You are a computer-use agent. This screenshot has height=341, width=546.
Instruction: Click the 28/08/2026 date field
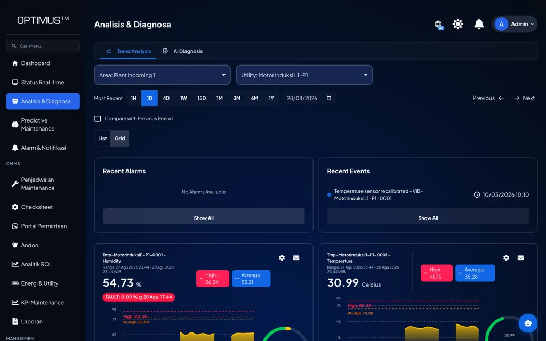click(309, 98)
